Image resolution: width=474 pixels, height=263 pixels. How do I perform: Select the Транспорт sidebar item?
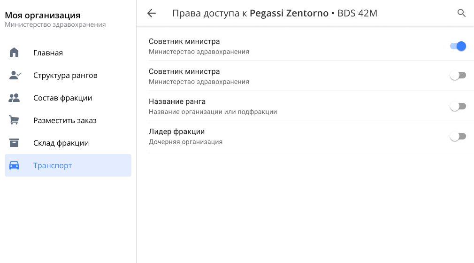(53, 165)
